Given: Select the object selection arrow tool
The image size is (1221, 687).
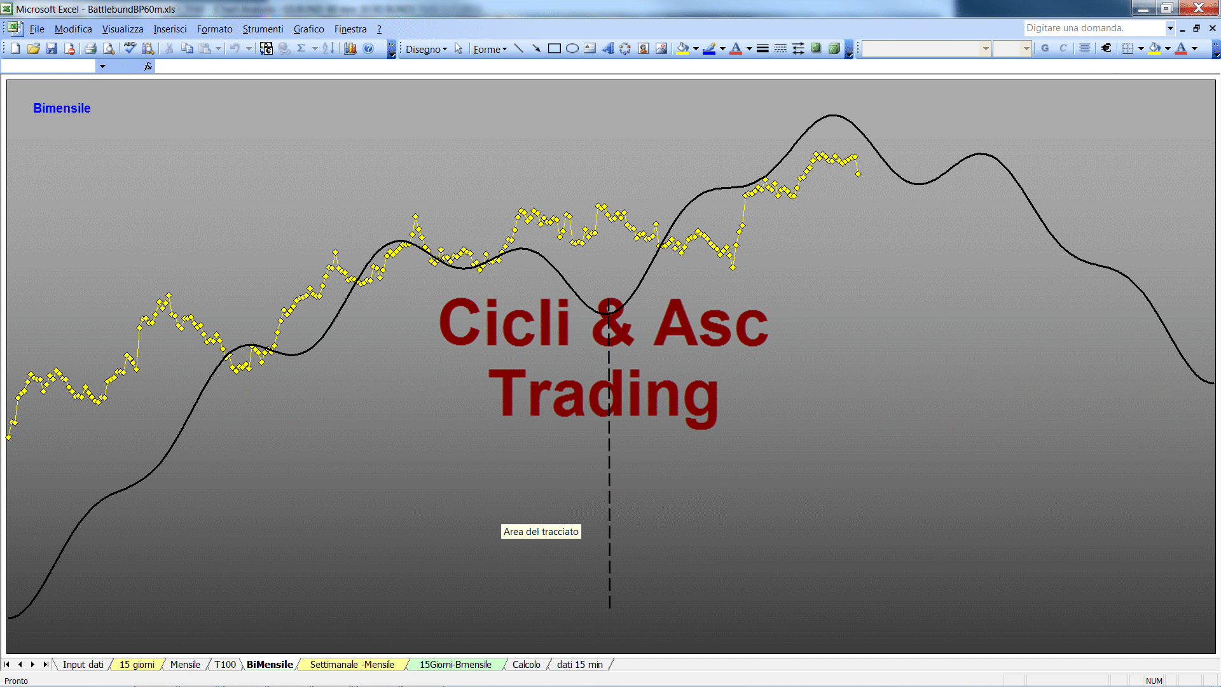Looking at the screenshot, I should [x=459, y=48].
